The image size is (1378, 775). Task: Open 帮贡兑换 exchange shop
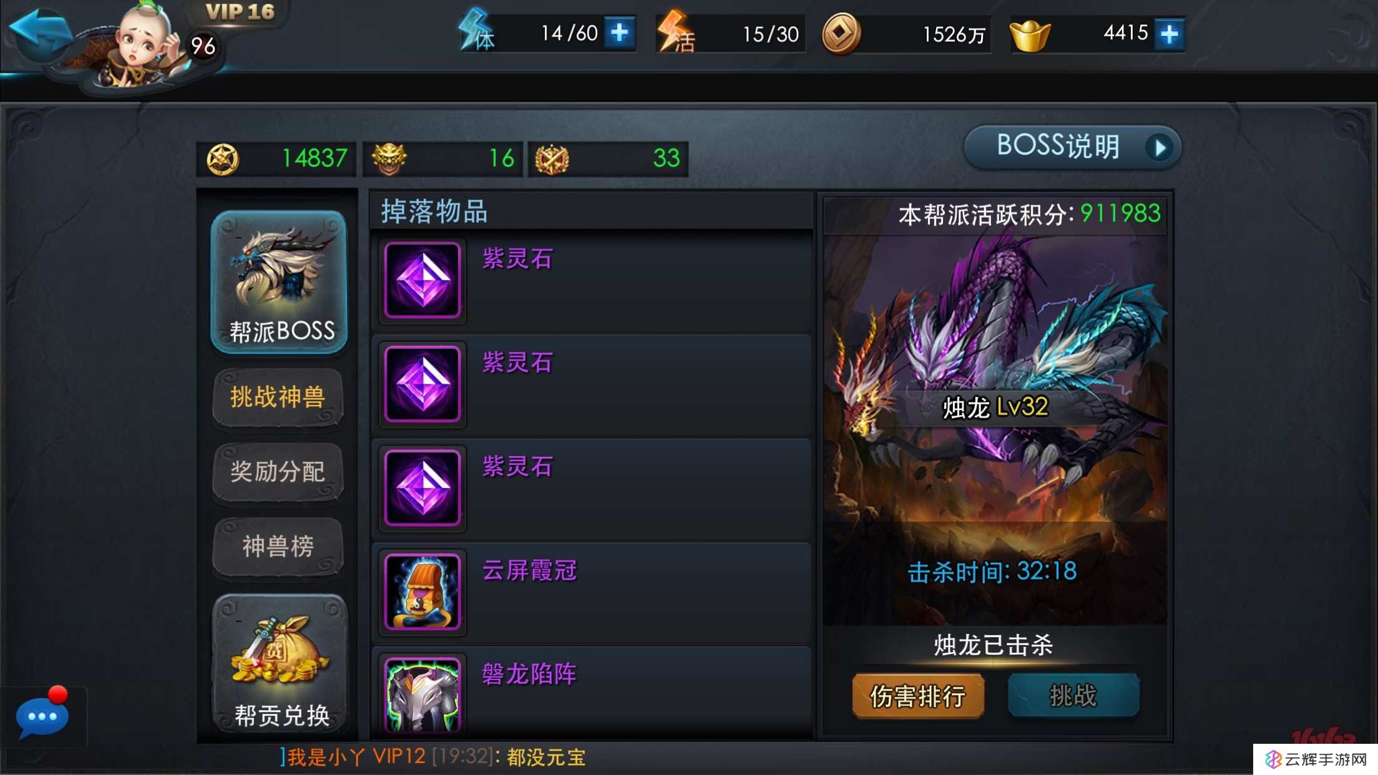point(280,664)
